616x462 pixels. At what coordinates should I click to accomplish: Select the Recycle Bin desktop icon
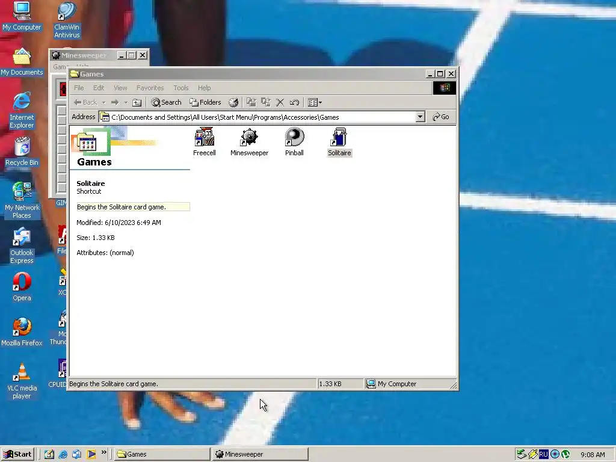click(x=22, y=151)
